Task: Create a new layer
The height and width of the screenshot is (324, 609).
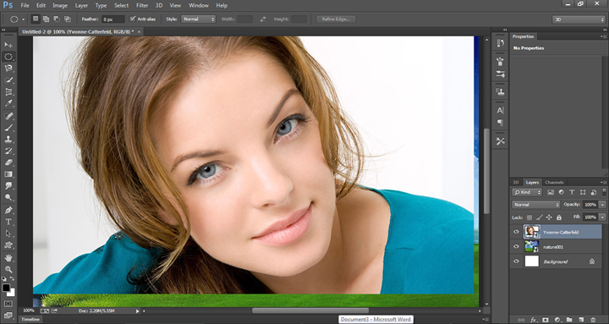Action: [581, 320]
